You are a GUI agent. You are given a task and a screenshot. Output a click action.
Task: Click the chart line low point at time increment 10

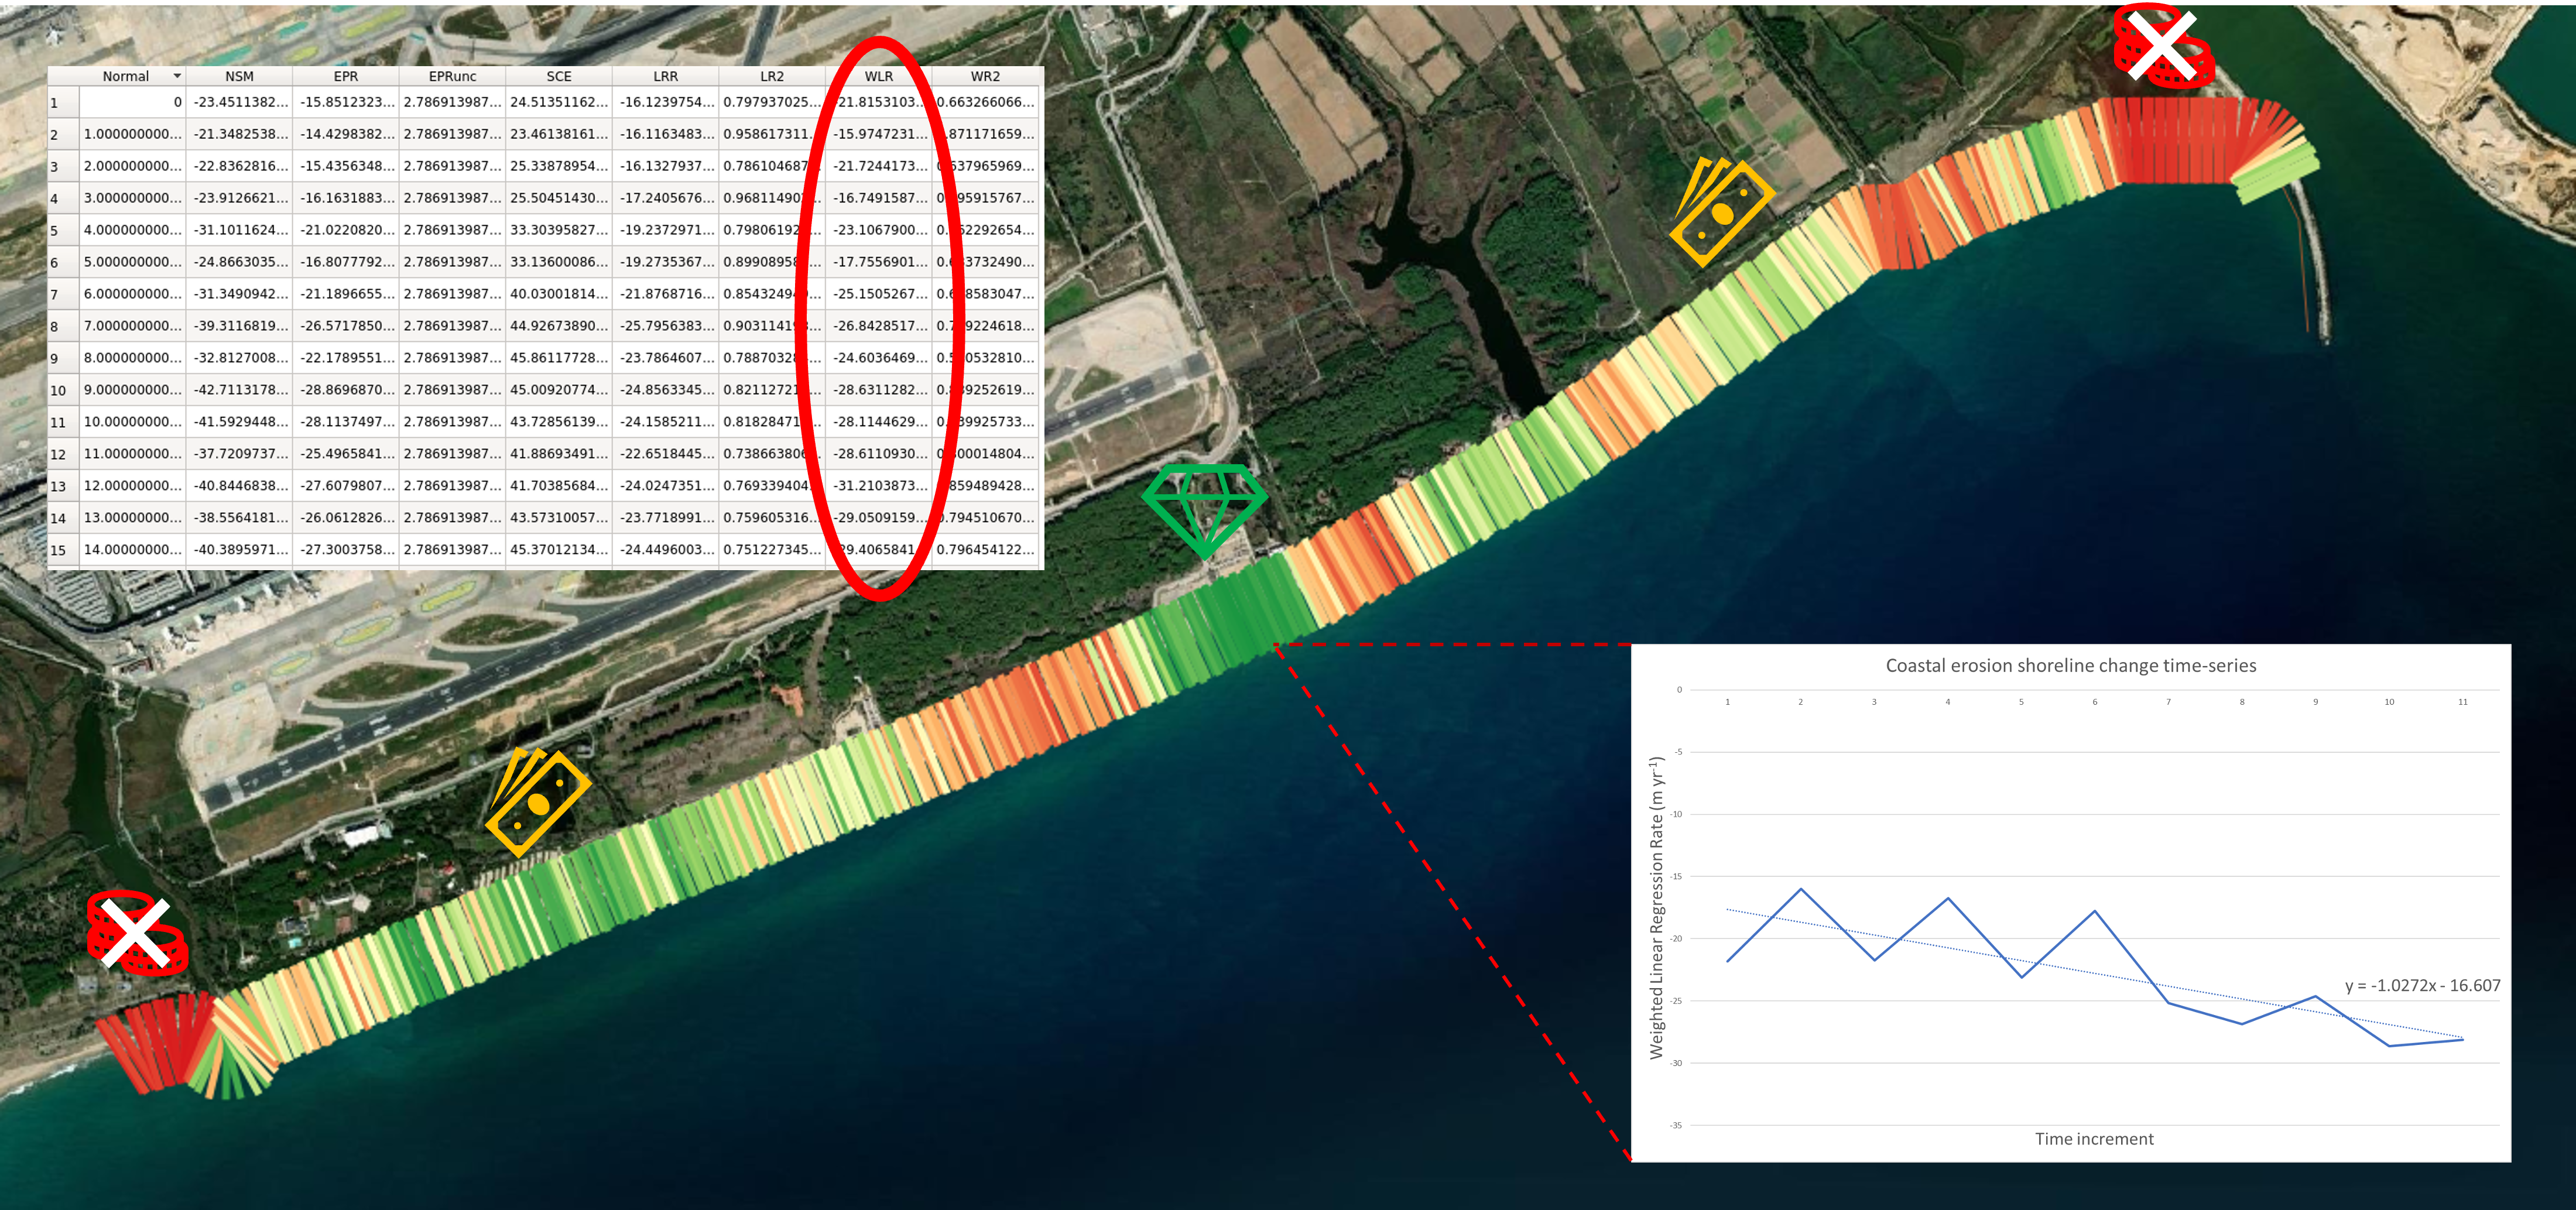tap(2389, 1046)
